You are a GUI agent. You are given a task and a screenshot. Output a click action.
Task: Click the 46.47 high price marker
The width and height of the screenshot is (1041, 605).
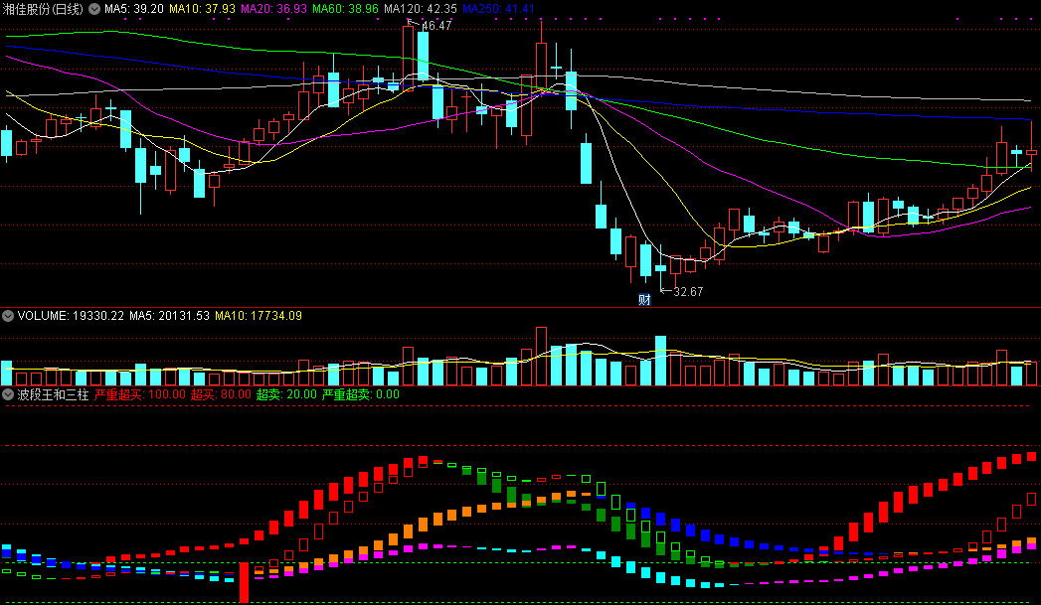point(436,26)
